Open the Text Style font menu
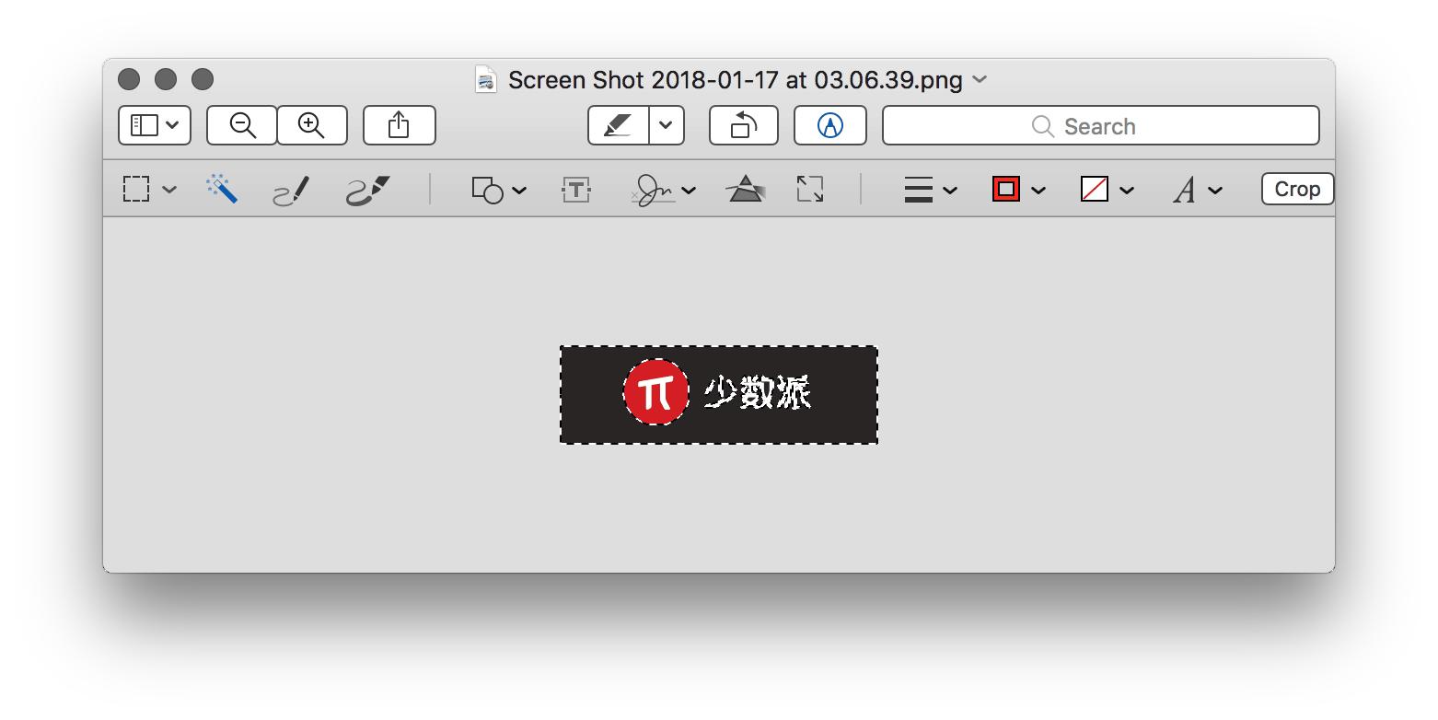 [1184, 191]
